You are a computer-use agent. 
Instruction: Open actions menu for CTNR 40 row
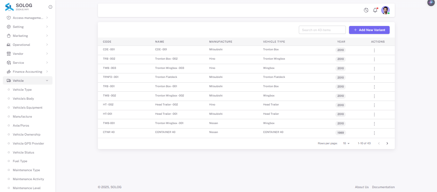374,133
